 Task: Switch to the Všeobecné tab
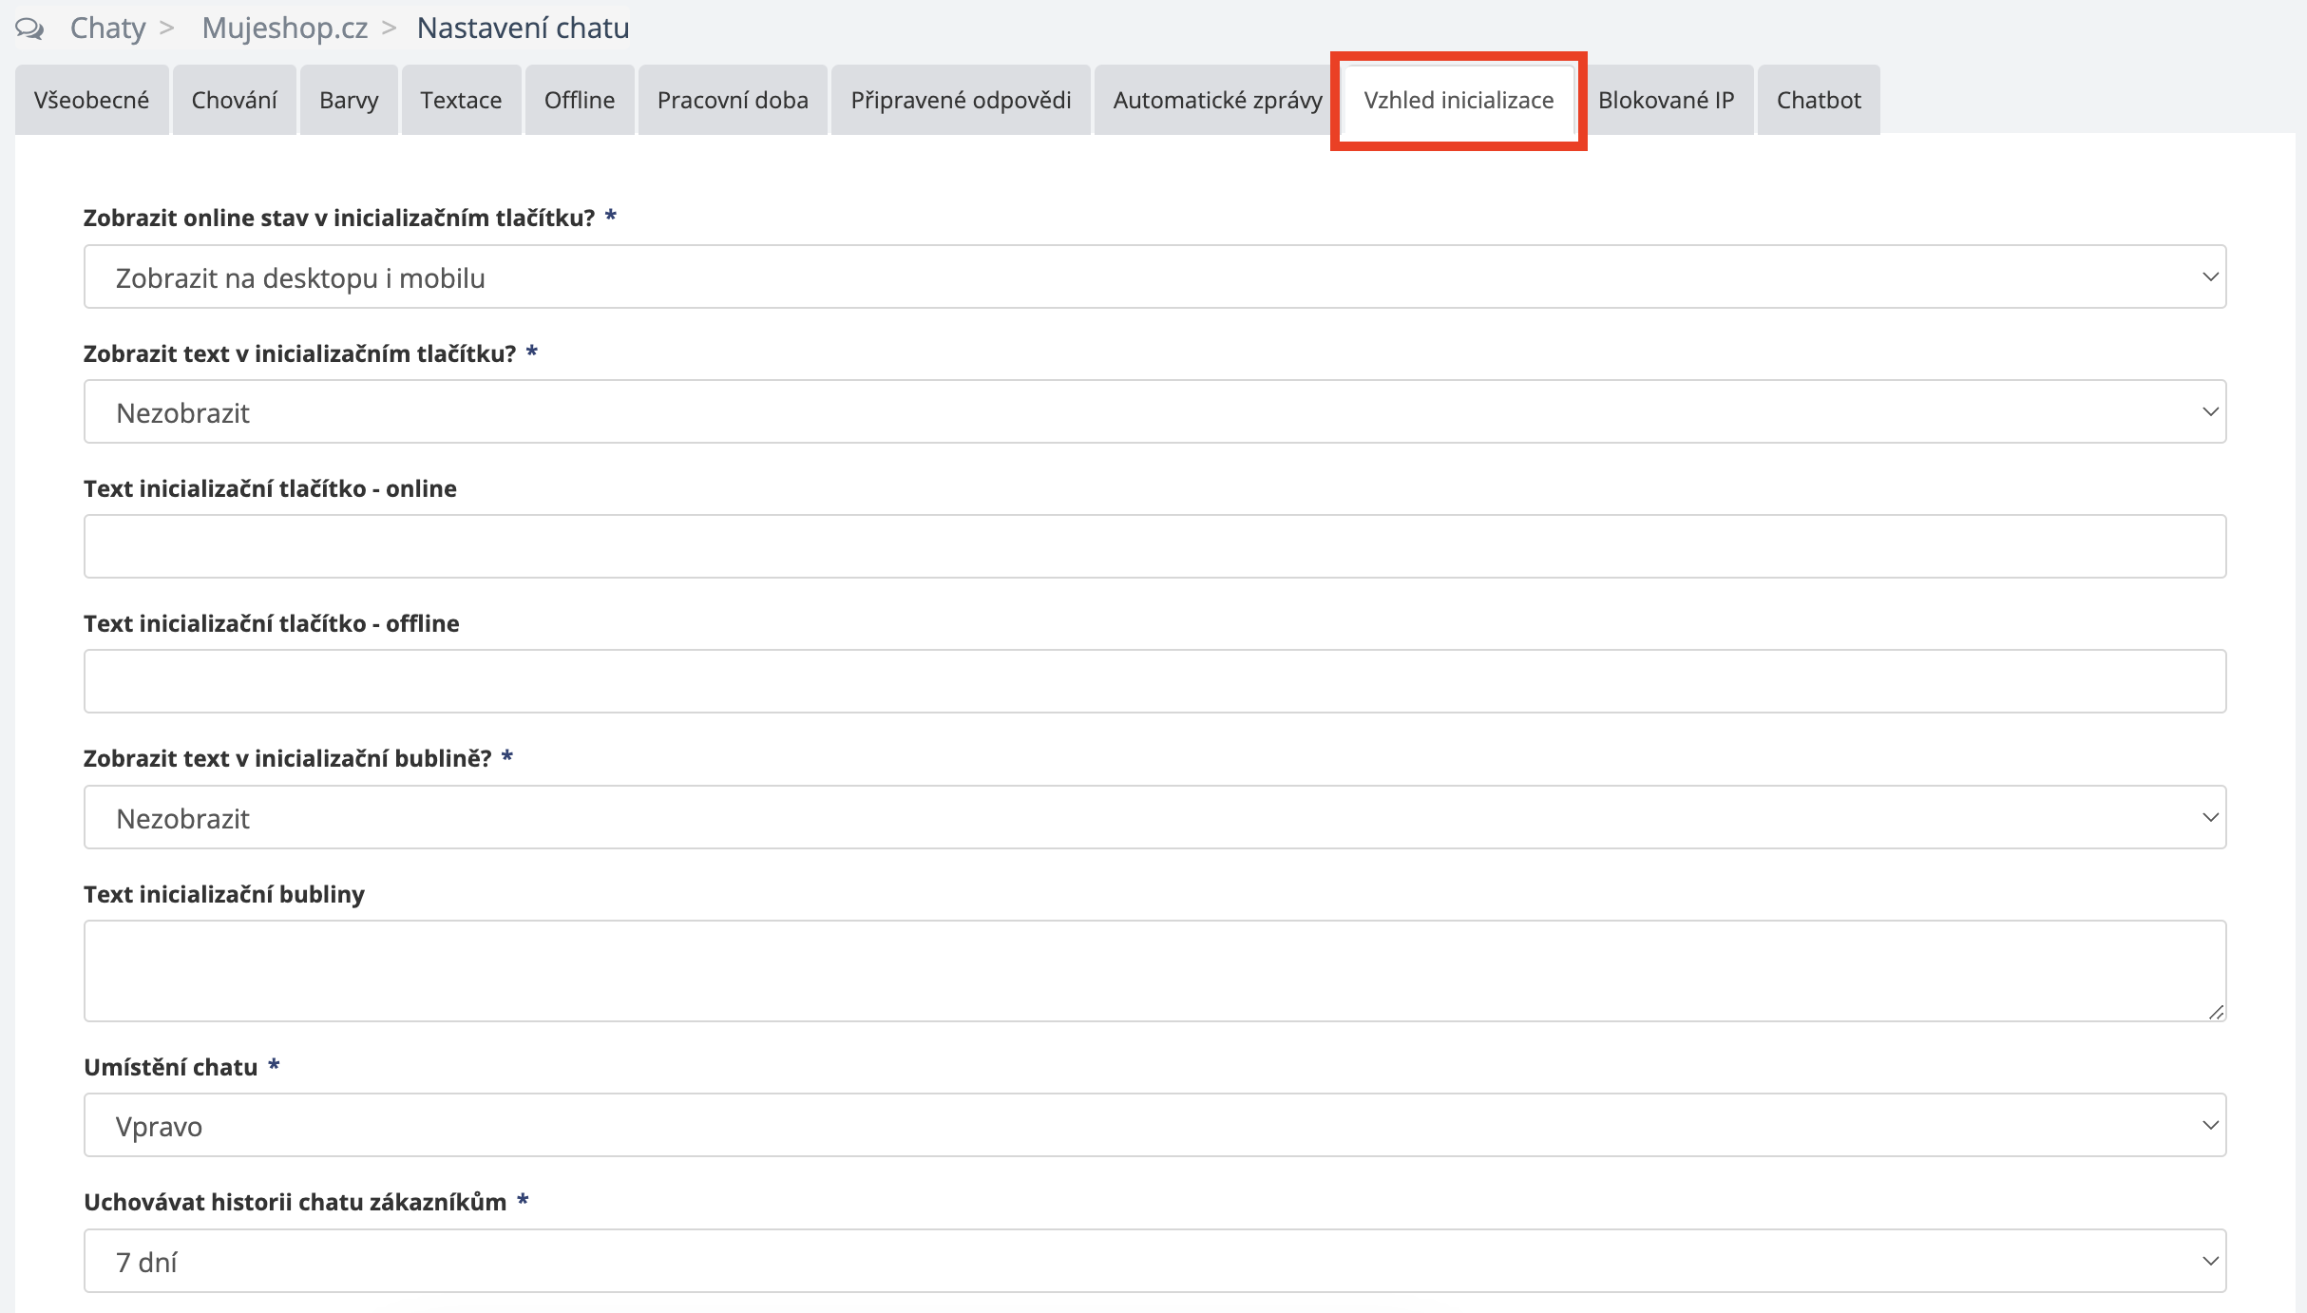pos(91,100)
